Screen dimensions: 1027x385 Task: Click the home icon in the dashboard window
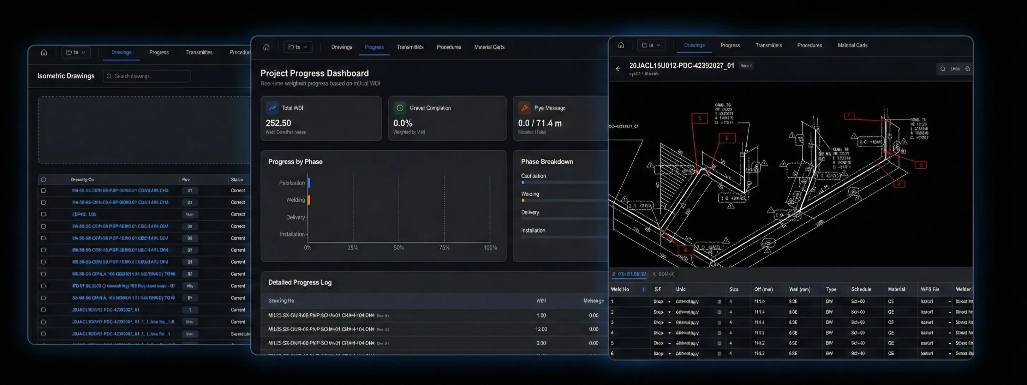point(266,47)
